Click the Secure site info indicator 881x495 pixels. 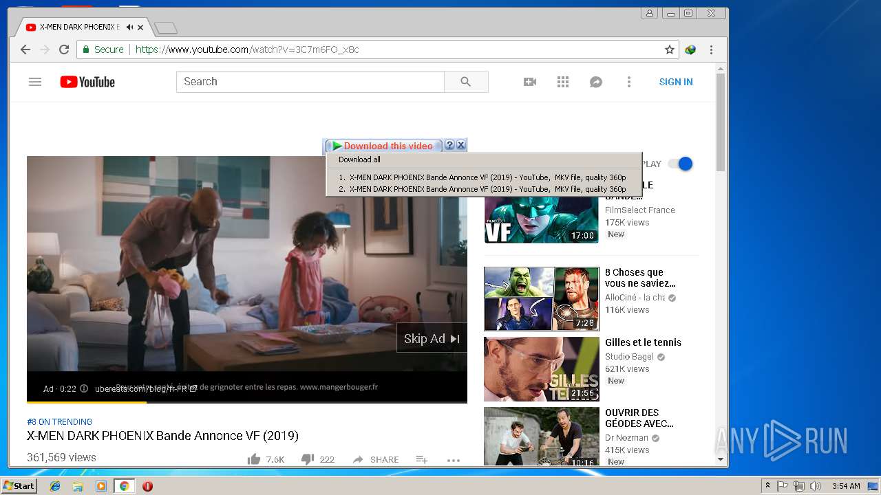103,49
